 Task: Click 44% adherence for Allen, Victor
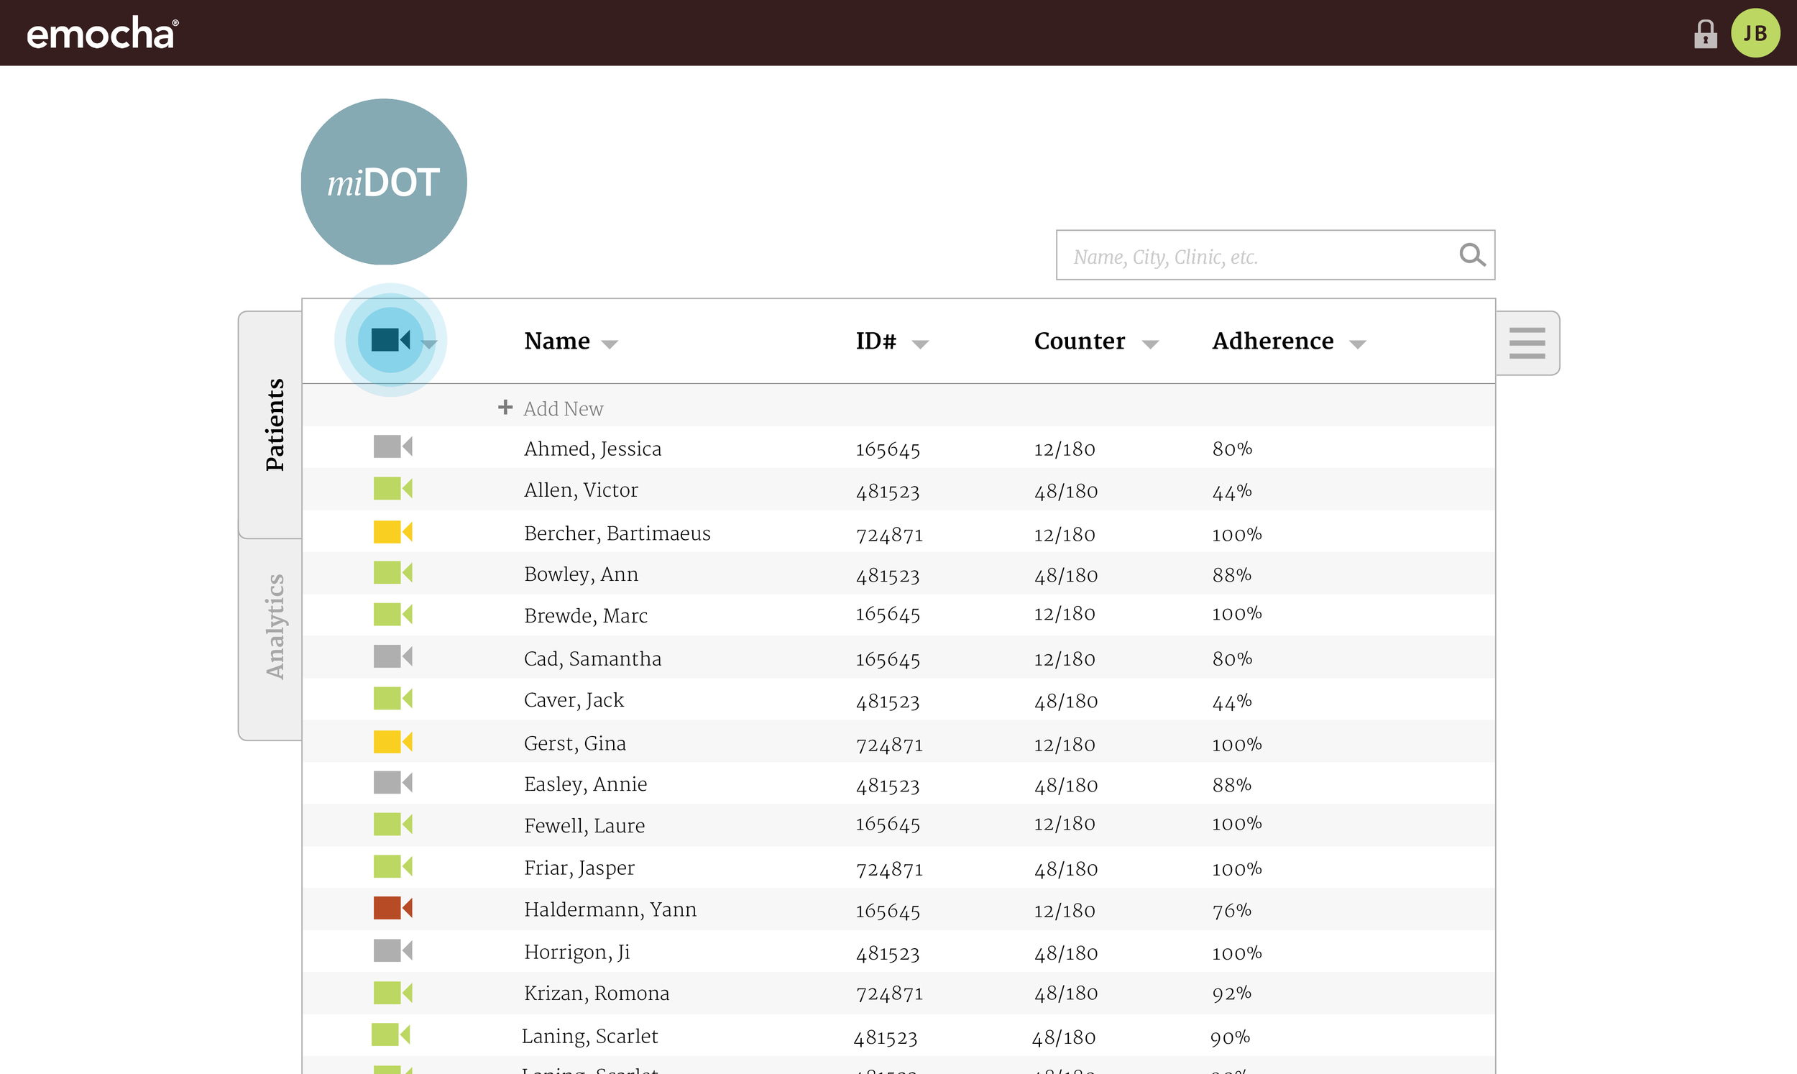pyautogui.click(x=1231, y=492)
